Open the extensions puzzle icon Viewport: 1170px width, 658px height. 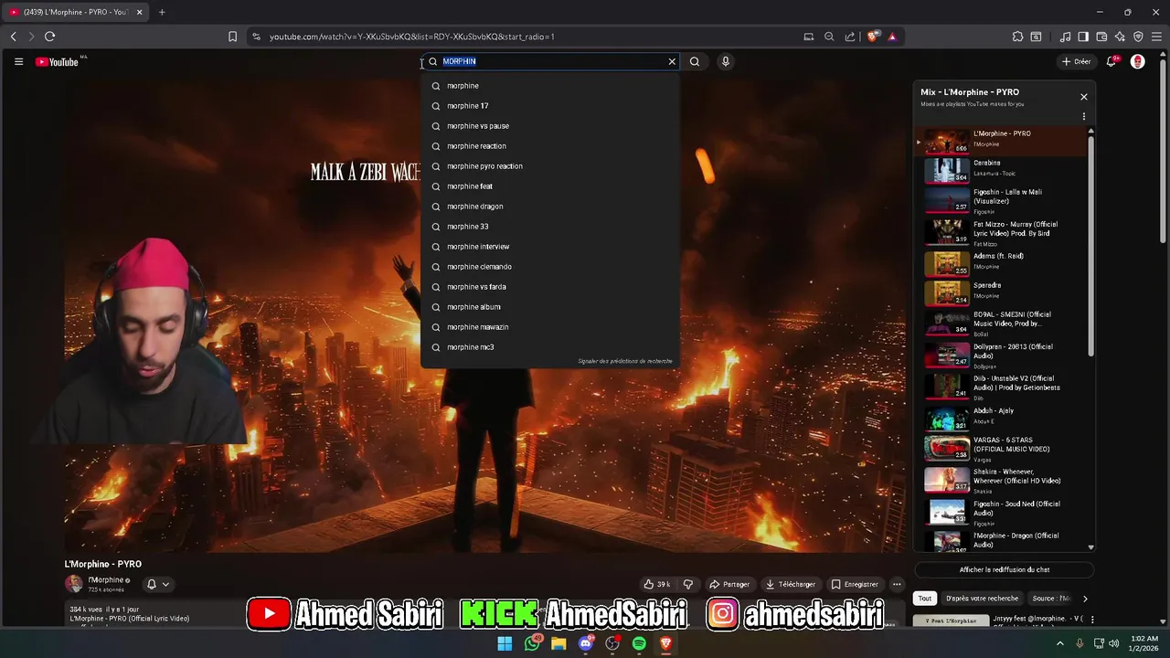click(x=1017, y=37)
